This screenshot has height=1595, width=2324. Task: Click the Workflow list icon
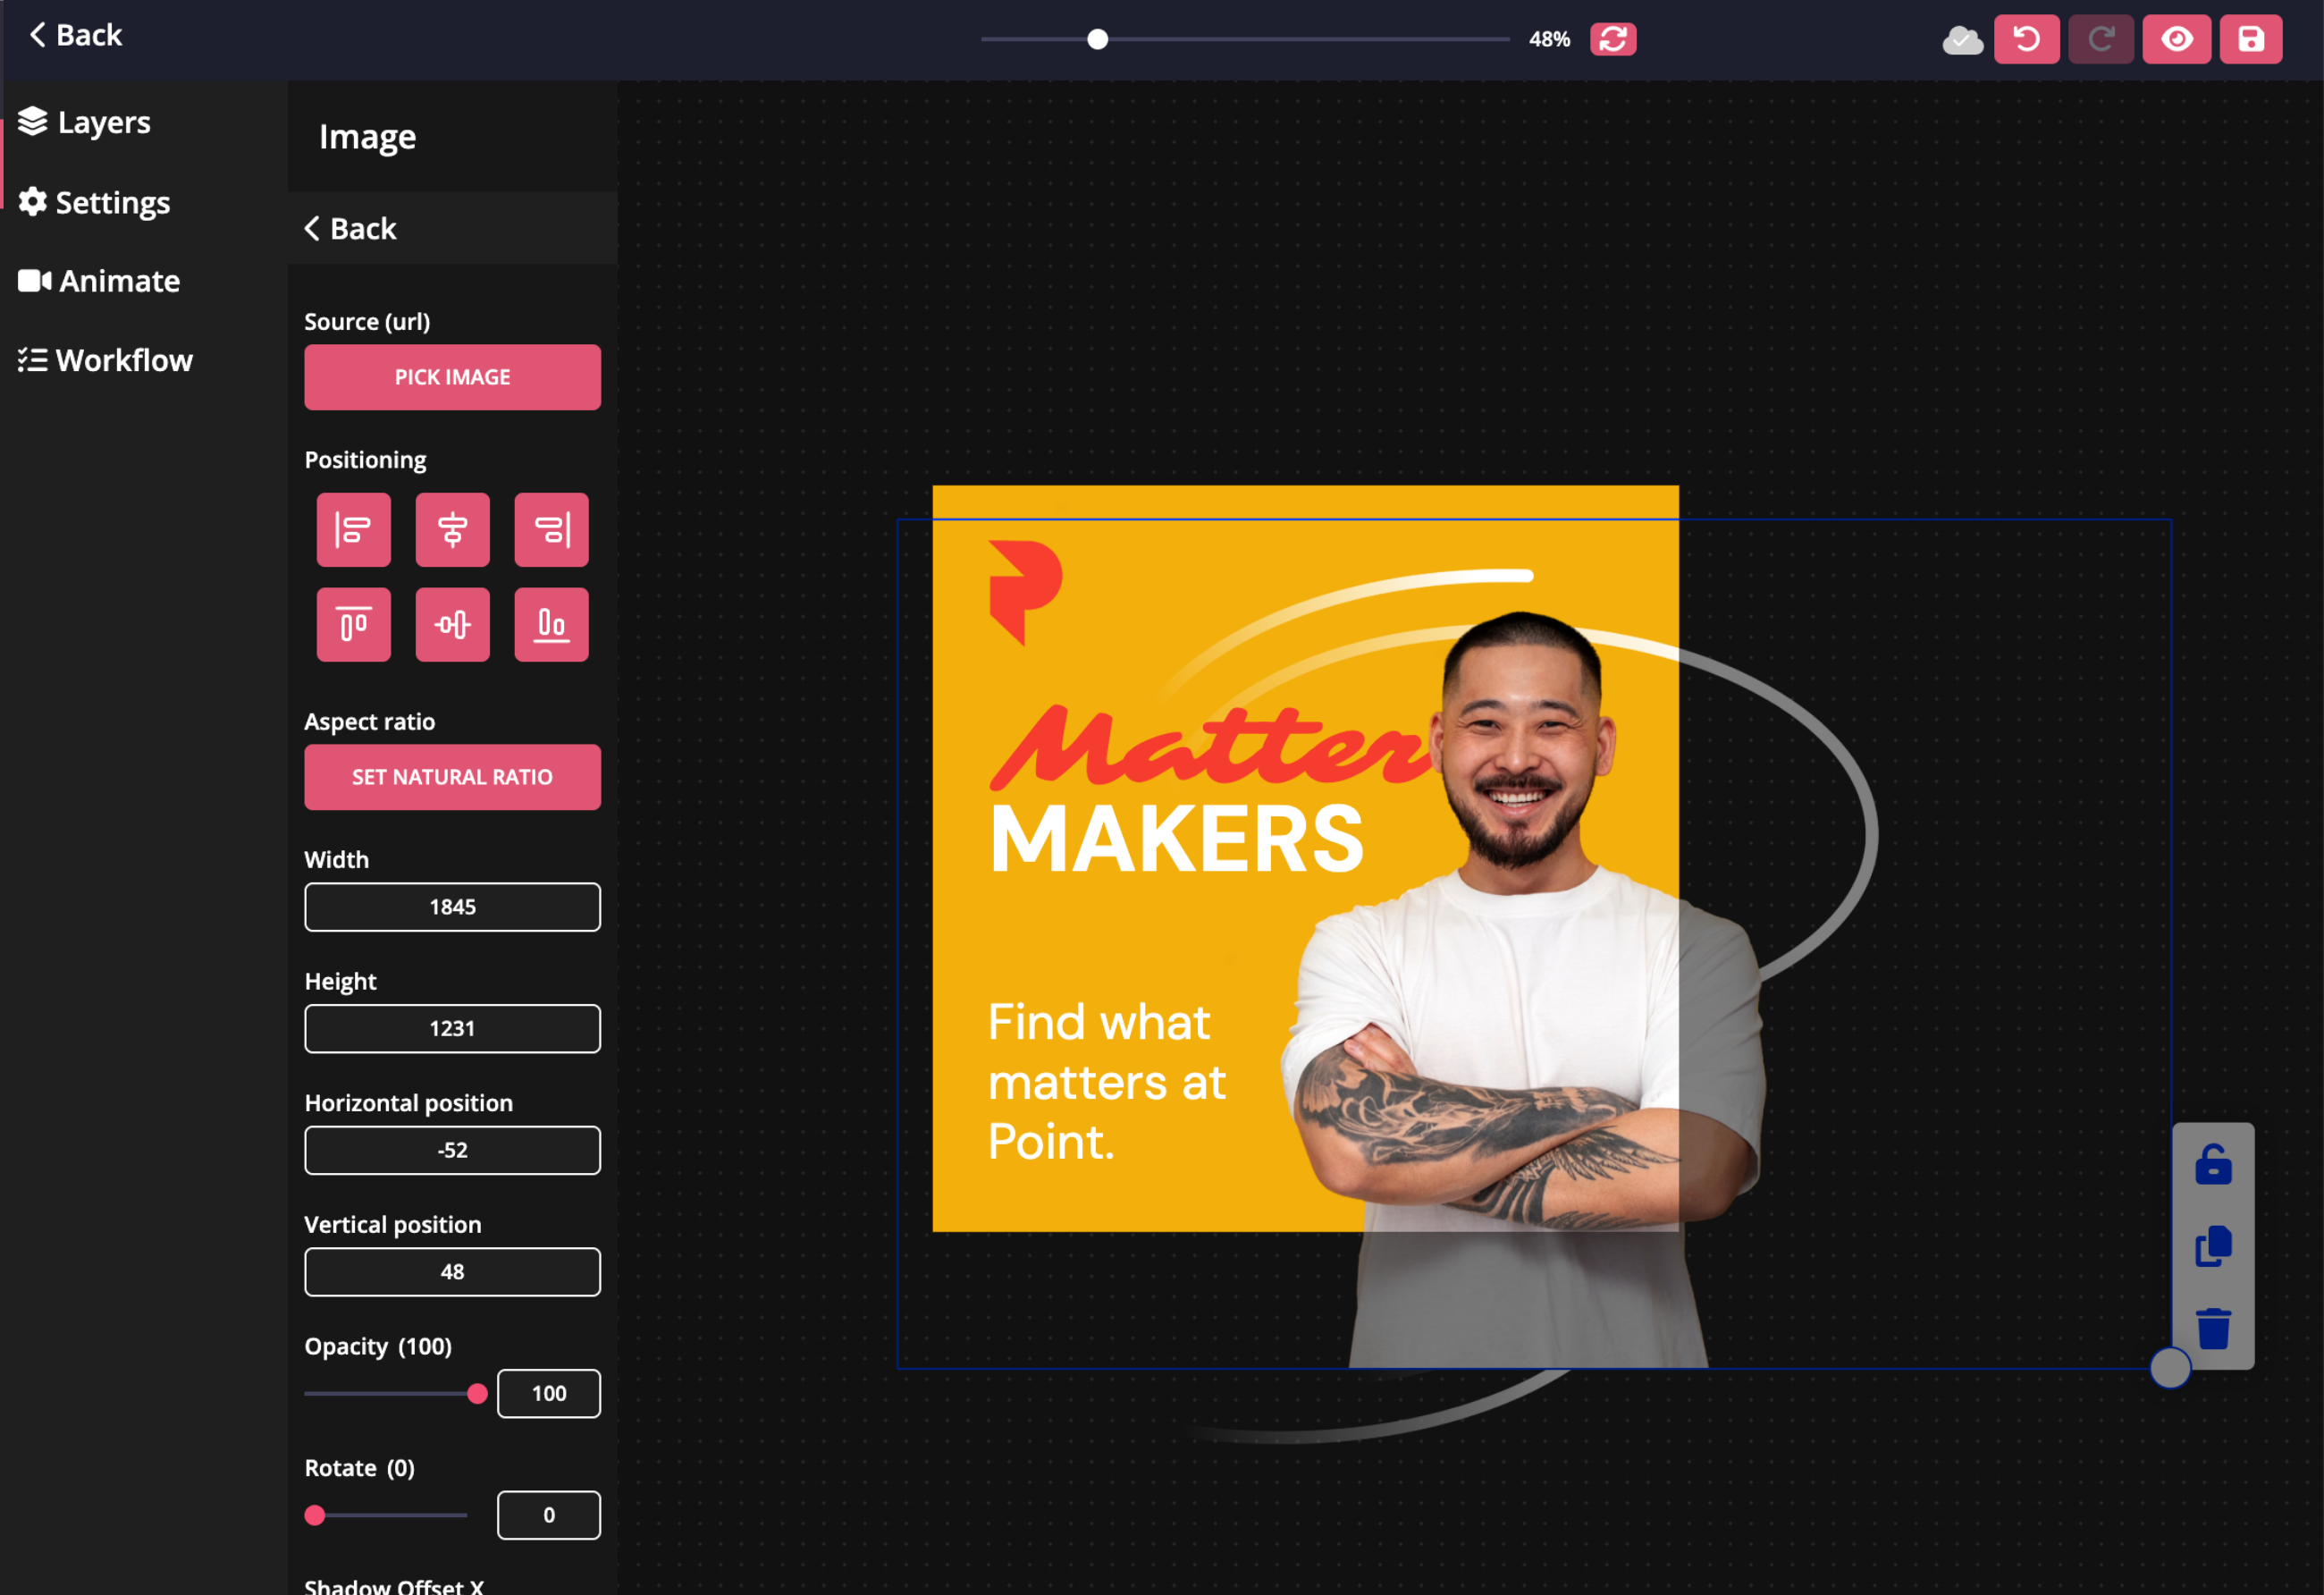pos(33,360)
